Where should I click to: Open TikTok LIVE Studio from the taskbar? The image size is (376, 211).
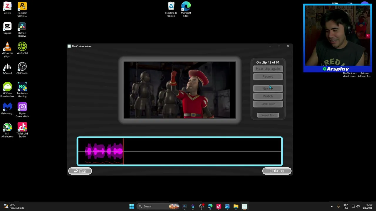point(219,206)
